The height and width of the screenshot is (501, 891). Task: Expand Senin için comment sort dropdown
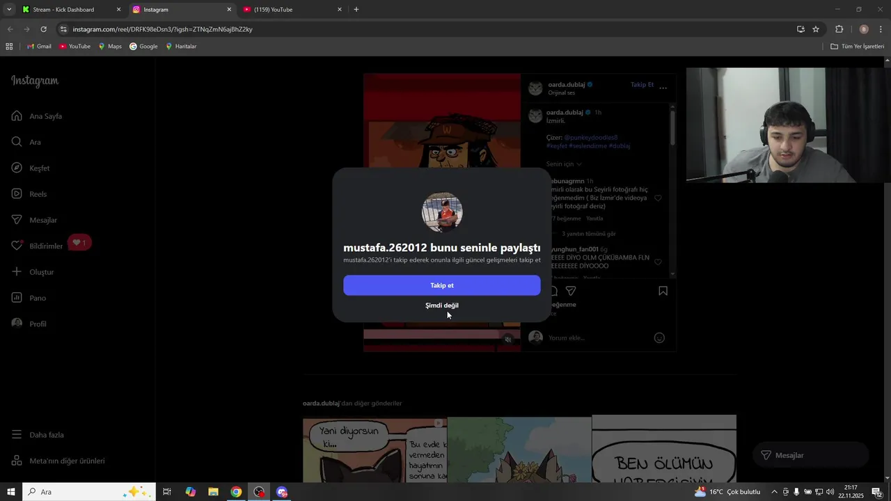tap(564, 164)
